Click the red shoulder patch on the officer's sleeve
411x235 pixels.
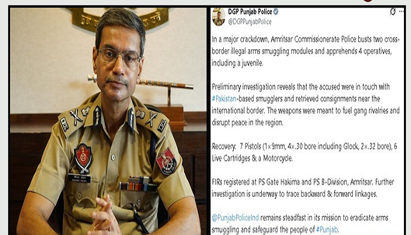(x=166, y=162)
